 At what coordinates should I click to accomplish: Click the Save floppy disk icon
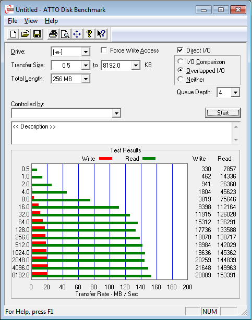pos(37,34)
